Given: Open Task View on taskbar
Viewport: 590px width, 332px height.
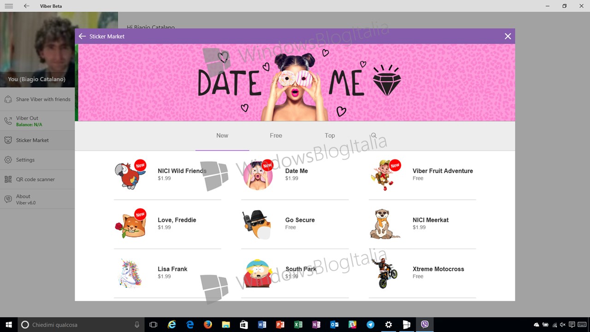Looking at the screenshot, I should tap(153, 325).
